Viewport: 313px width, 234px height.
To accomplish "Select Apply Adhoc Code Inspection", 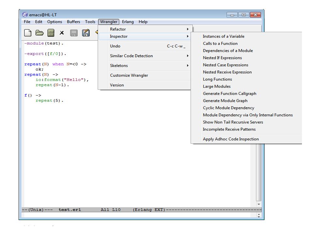I will pyautogui.click(x=246, y=139).
